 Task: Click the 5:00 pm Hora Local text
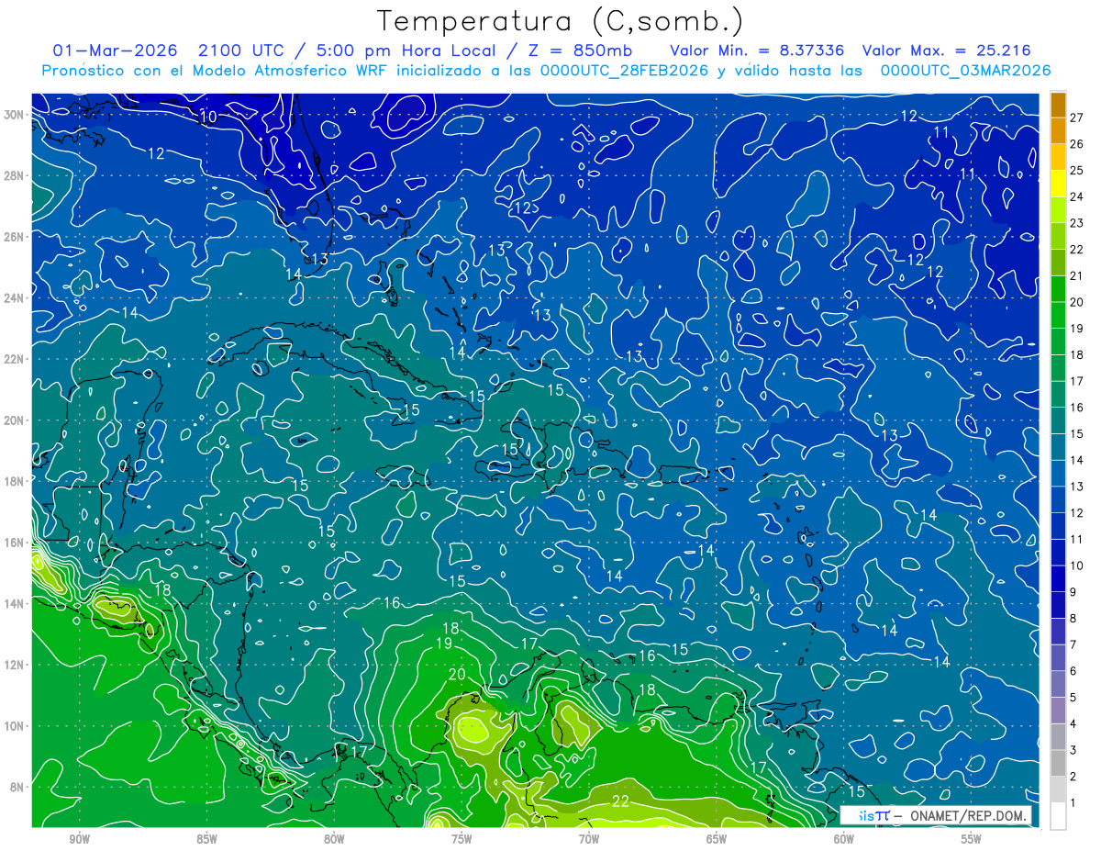pyautogui.click(x=408, y=50)
